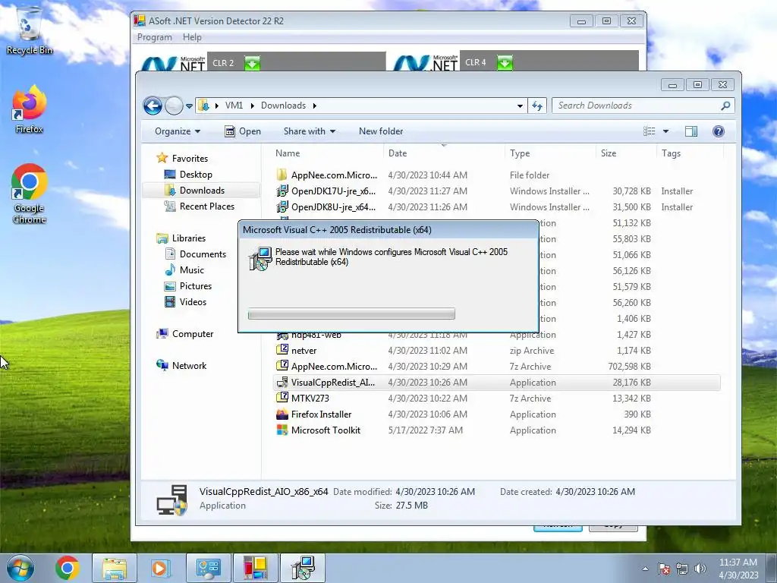Refresh the Downloads folder view
Viewport: 777px width, 583px height.
[x=537, y=106]
